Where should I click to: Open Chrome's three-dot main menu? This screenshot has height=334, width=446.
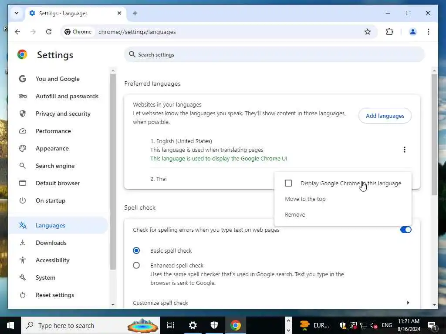click(x=429, y=32)
